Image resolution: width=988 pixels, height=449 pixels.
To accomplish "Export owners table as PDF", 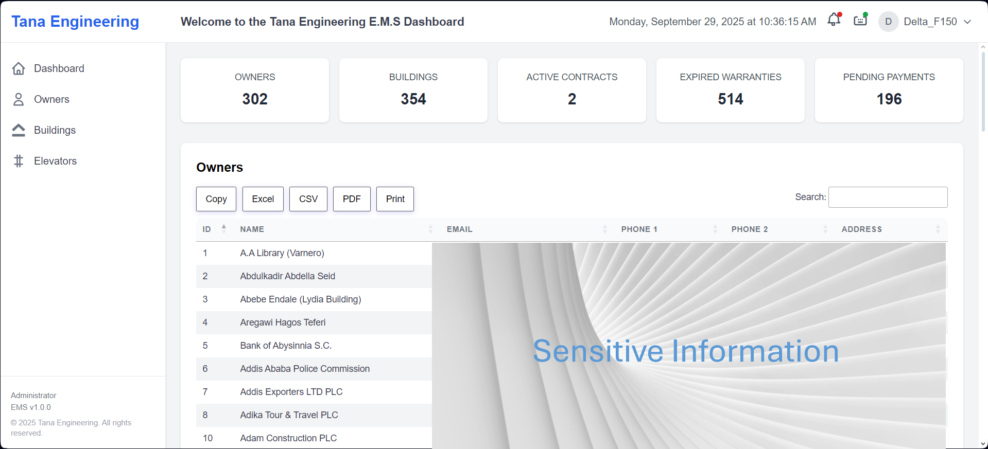I will pyautogui.click(x=352, y=199).
